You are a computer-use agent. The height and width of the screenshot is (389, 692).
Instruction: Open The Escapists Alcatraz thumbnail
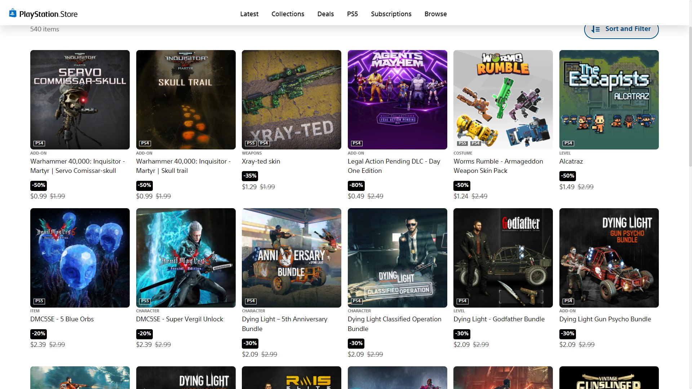point(609,99)
